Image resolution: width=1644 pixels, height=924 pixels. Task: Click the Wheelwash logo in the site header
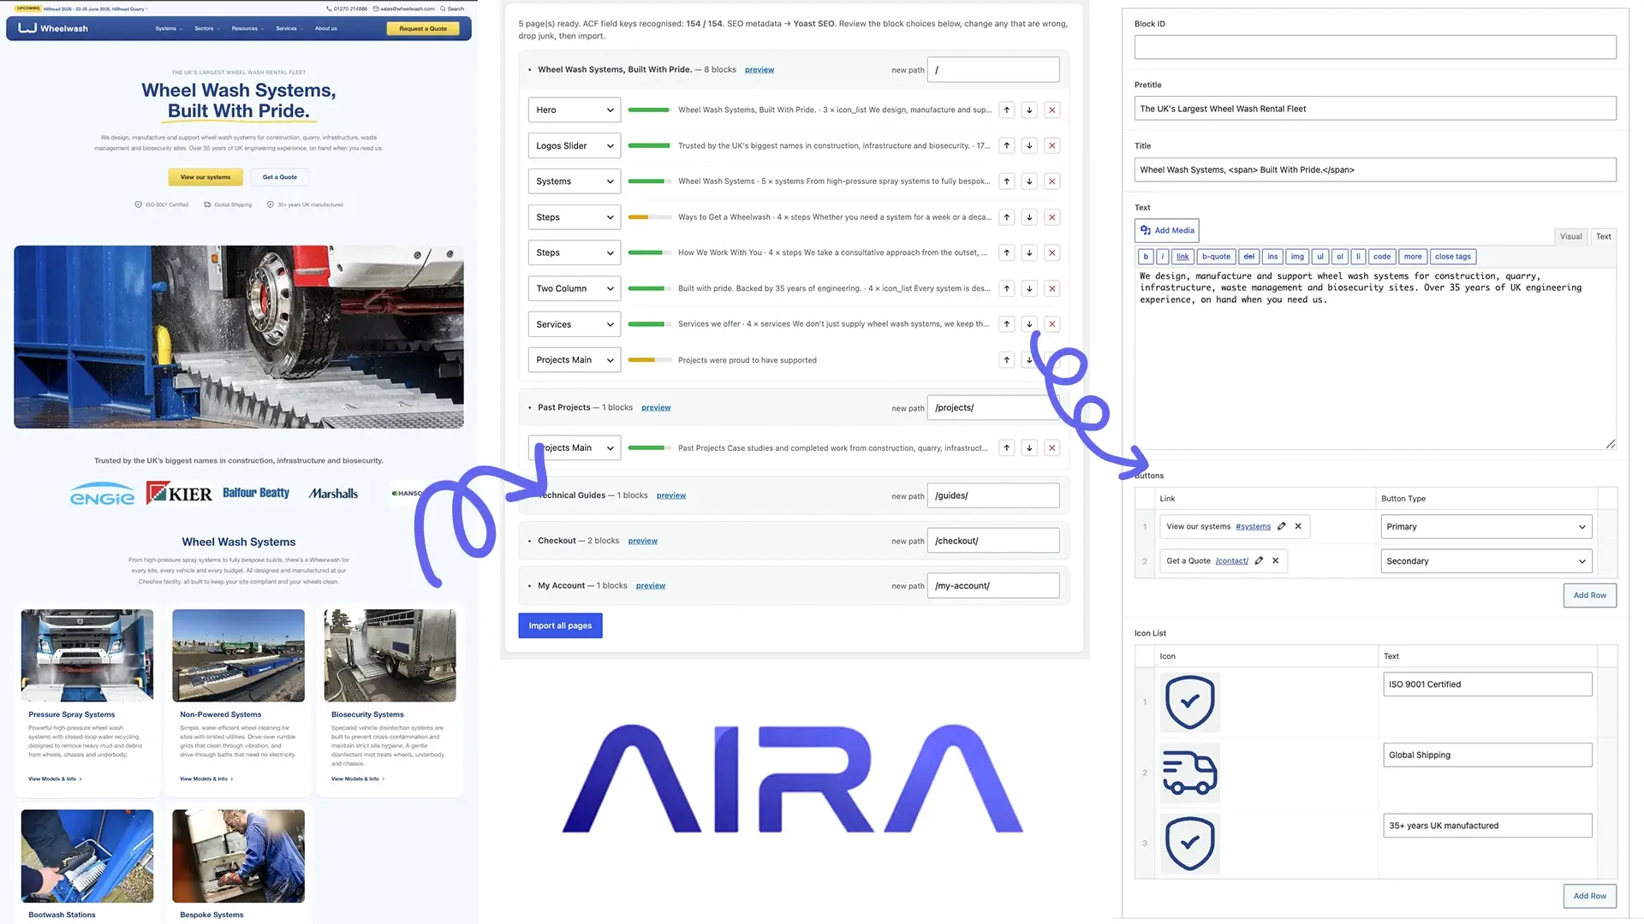(x=53, y=28)
